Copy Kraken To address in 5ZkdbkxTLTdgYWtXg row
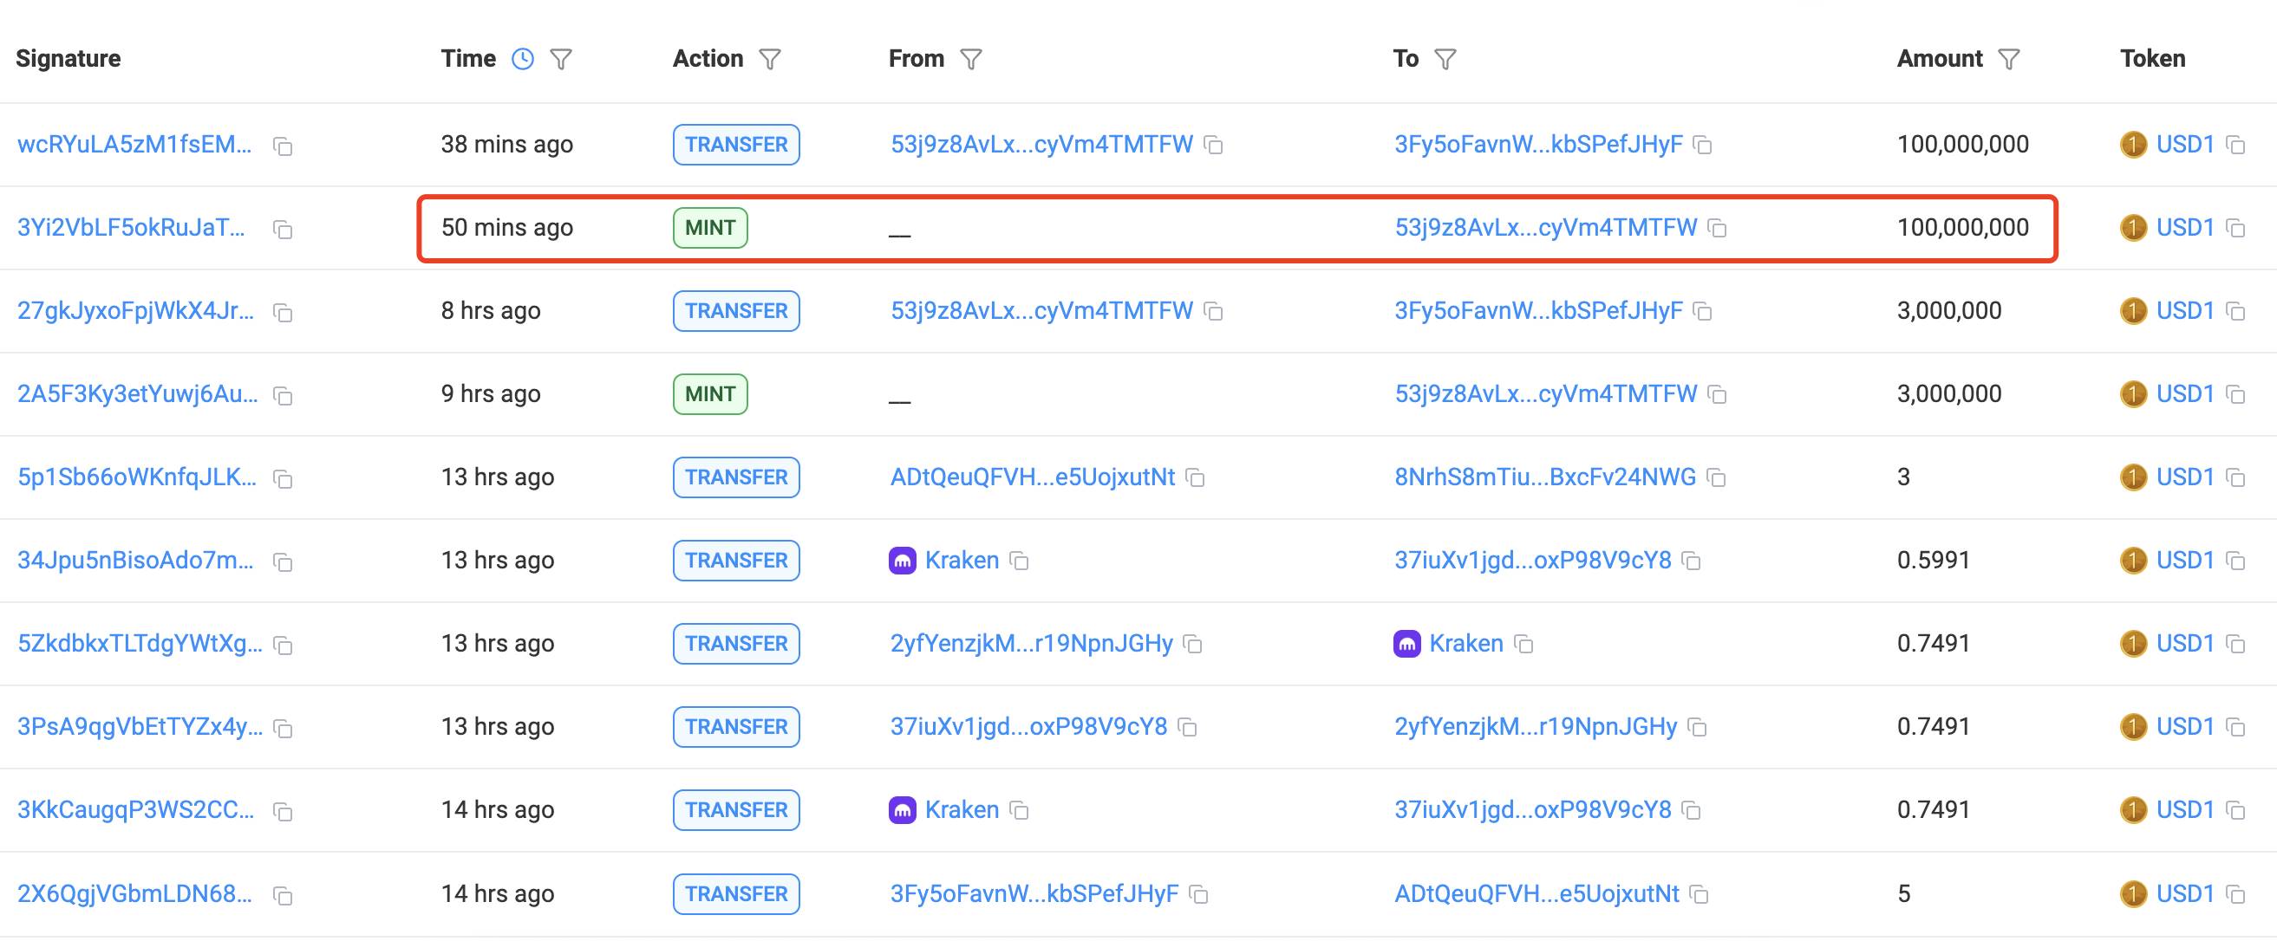Viewport: 2277px width, 941px height. coord(1523,643)
